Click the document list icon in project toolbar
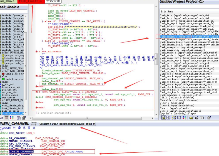This screenshot has width=219, height=156. [x=202, y=118]
